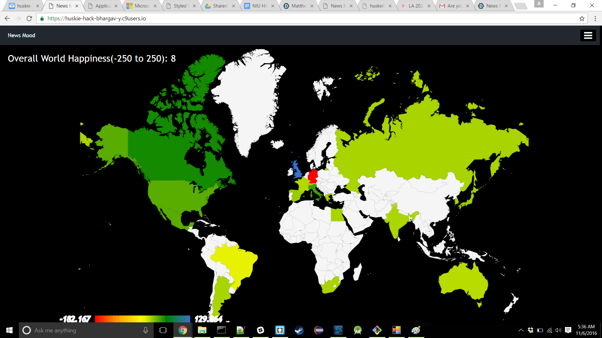Open the Chrome profile user button
The width and height of the screenshot is (602, 338).
(539, 4)
